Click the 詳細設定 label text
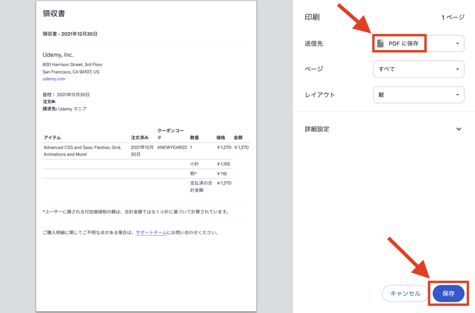Image resolution: width=475 pixels, height=313 pixels. pyautogui.click(x=317, y=129)
